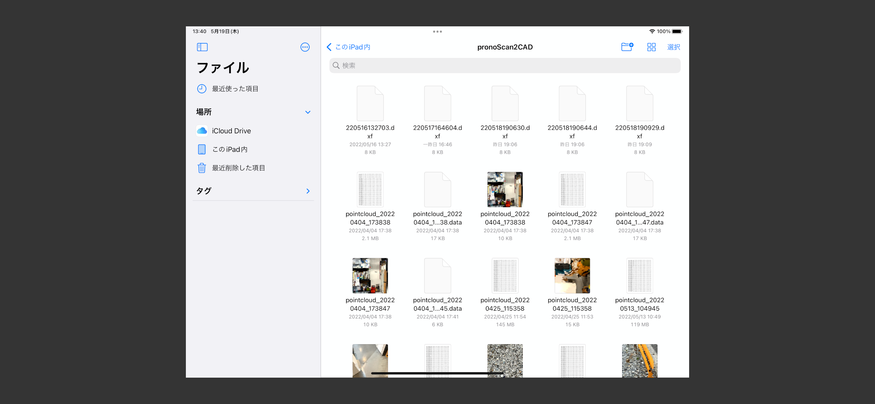The width and height of the screenshot is (875, 404).
Task: Tap the clock icon for recent items
Action: 202,88
